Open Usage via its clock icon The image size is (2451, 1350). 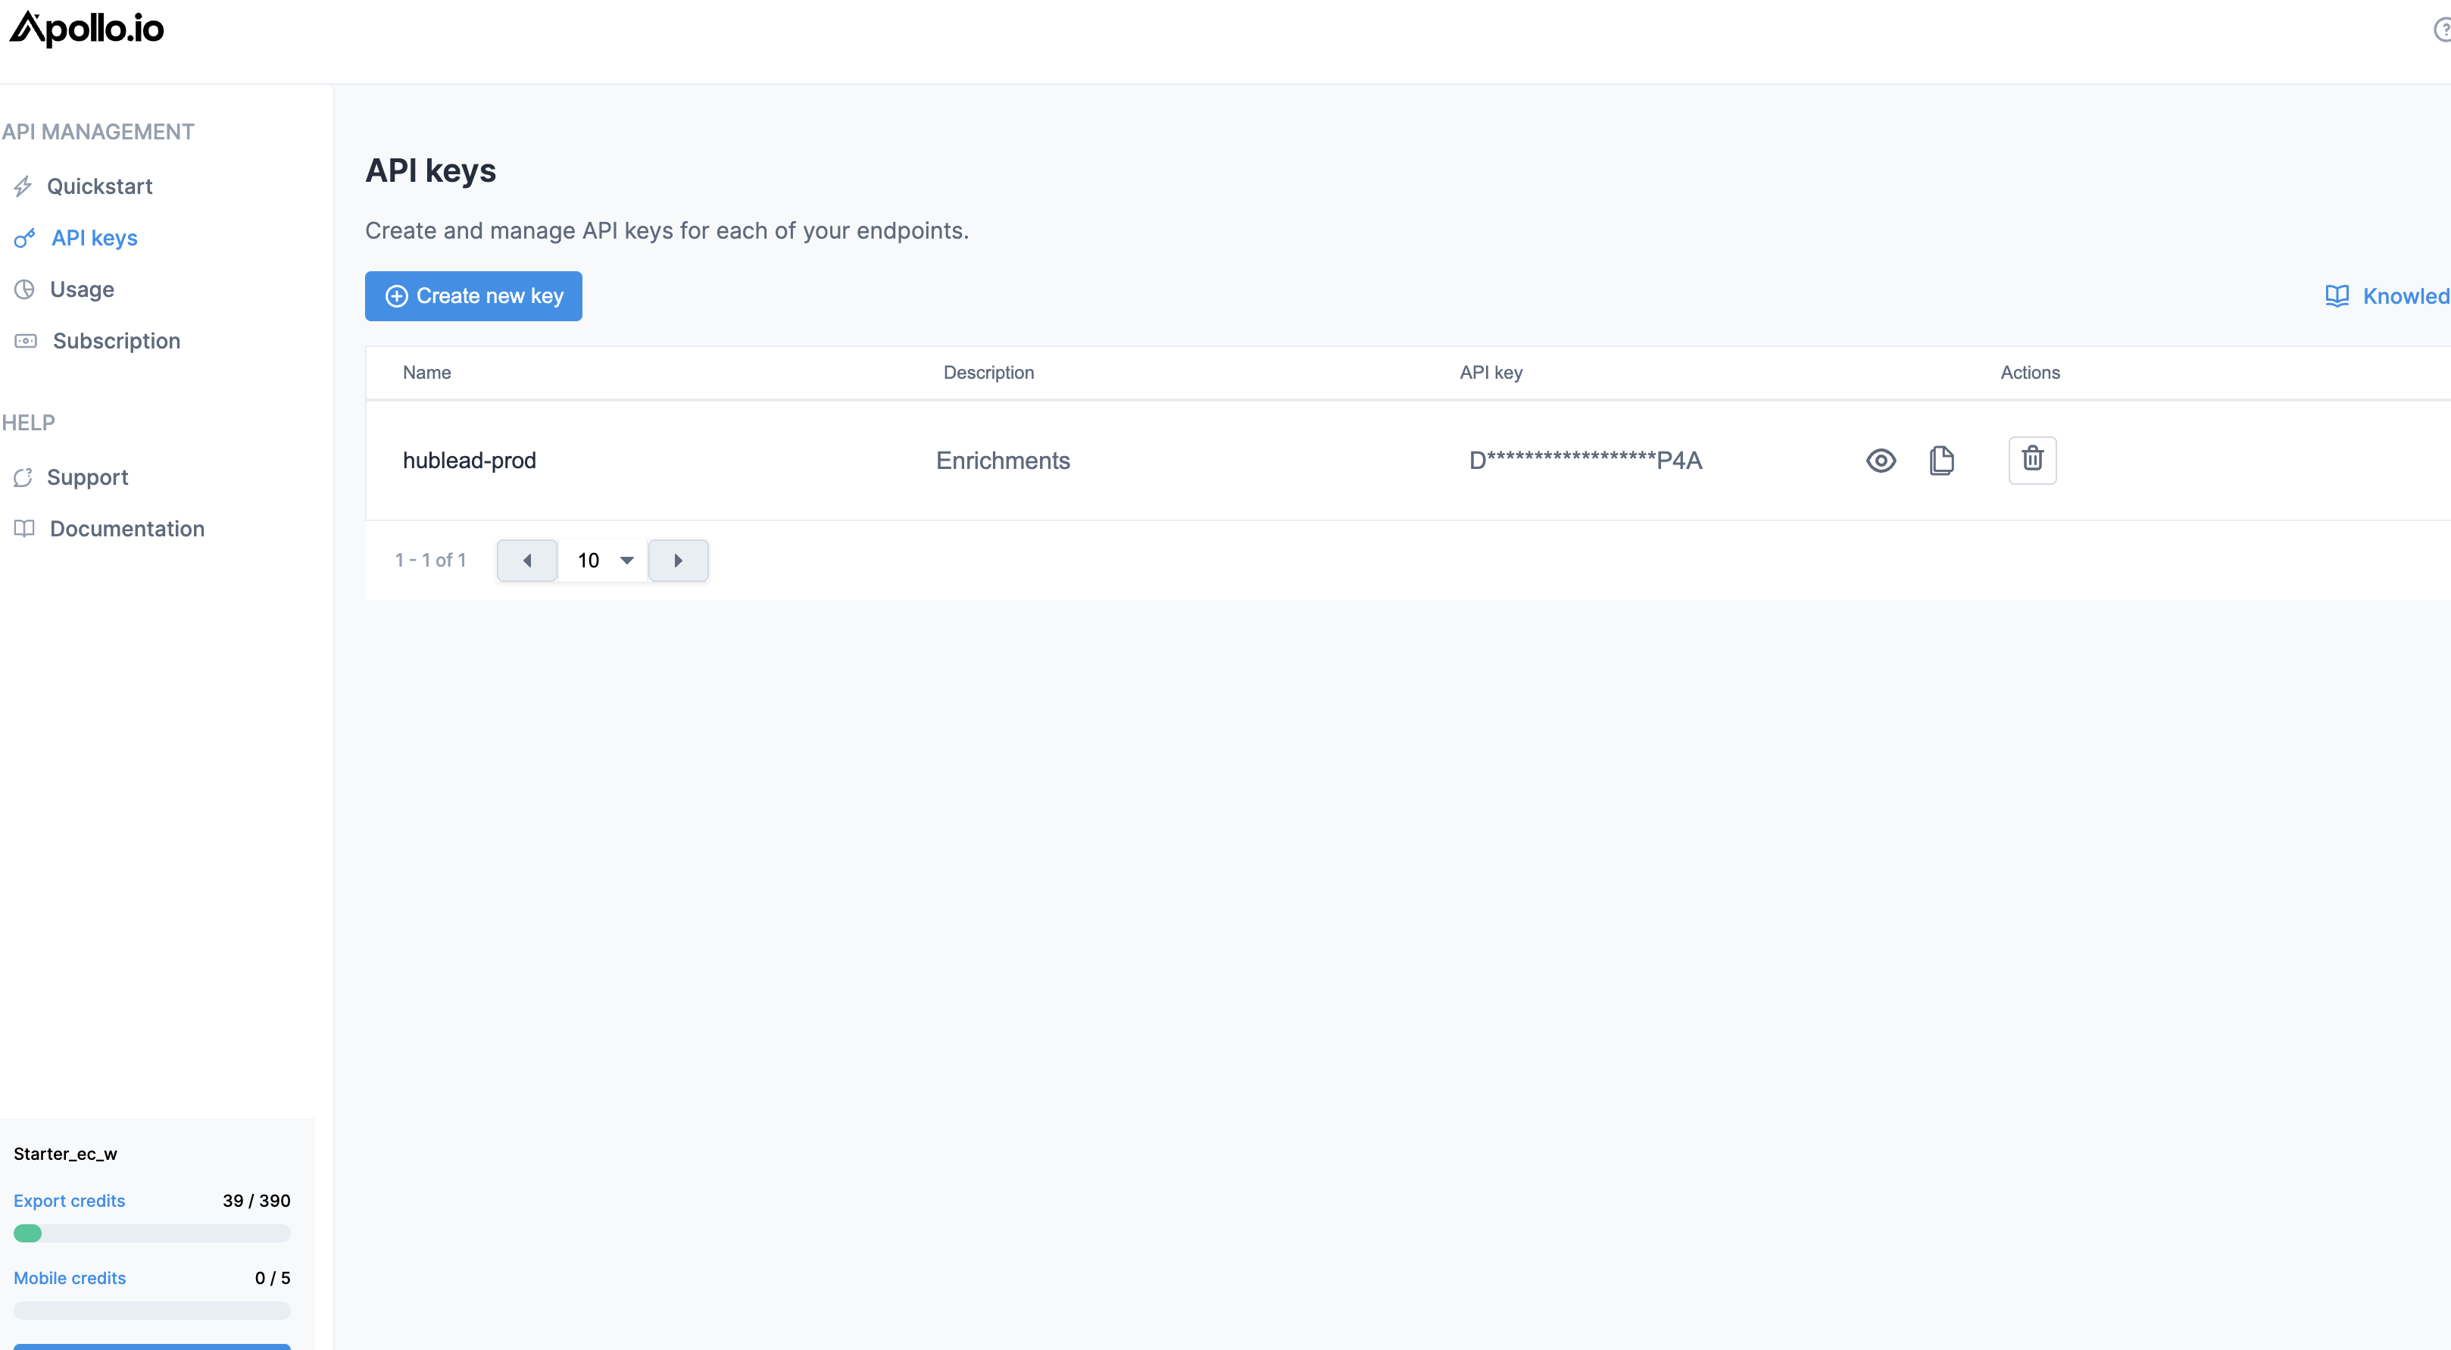[23, 289]
